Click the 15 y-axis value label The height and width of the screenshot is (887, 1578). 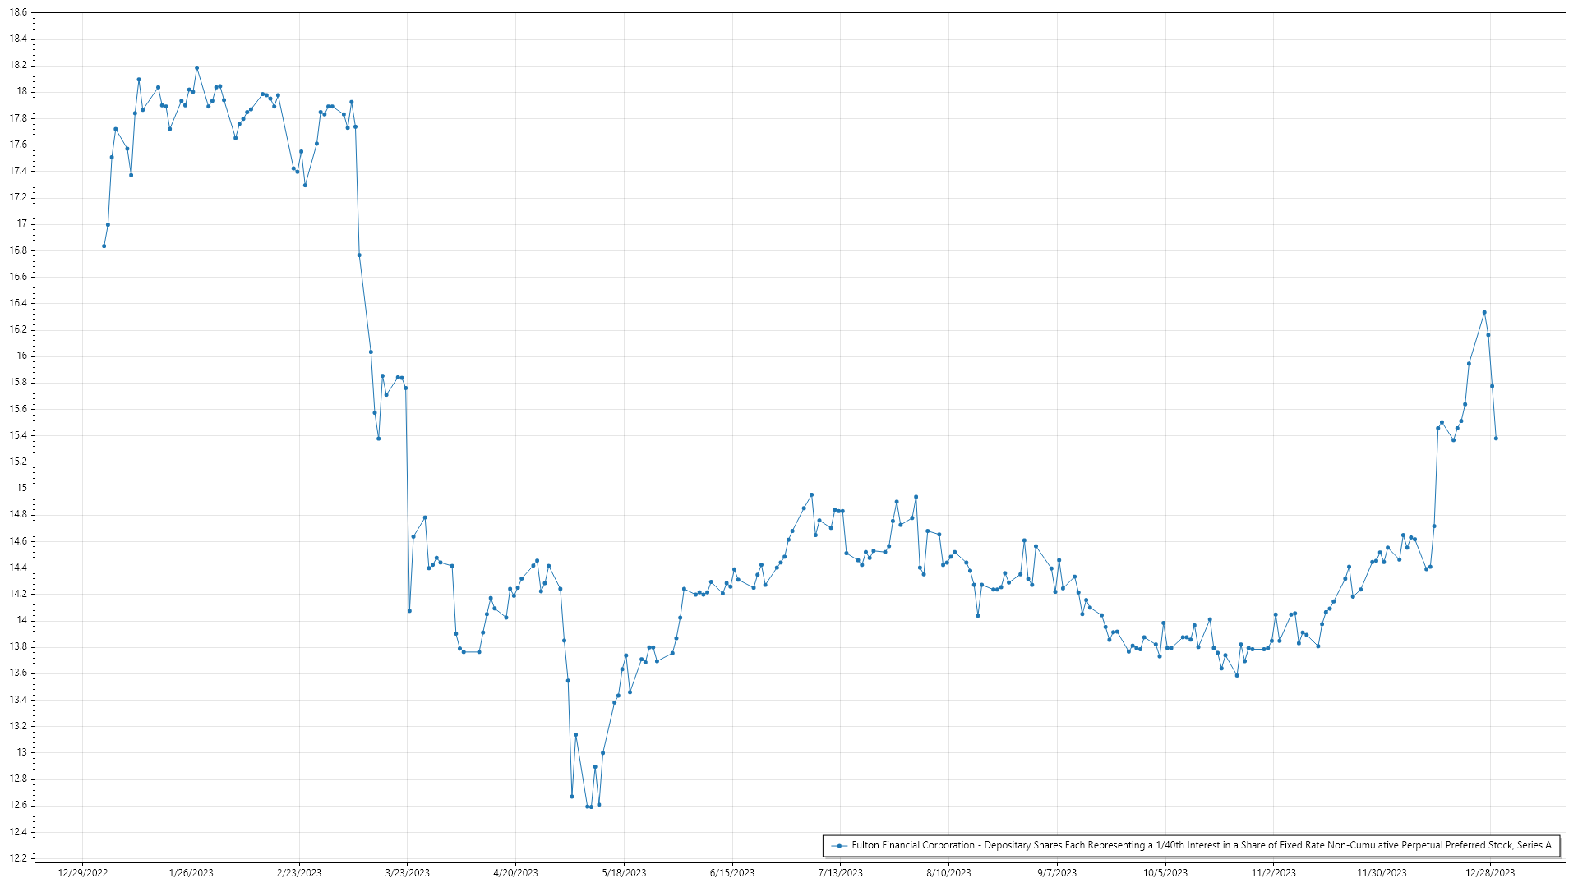[x=22, y=488]
